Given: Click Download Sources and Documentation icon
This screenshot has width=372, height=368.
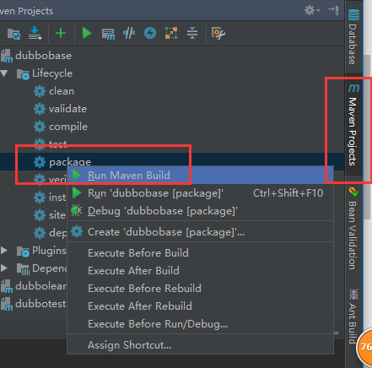Looking at the screenshot, I should [x=35, y=33].
